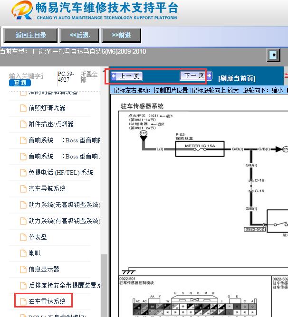Return to main directory with 返回主目录

click(x=30, y=36)
